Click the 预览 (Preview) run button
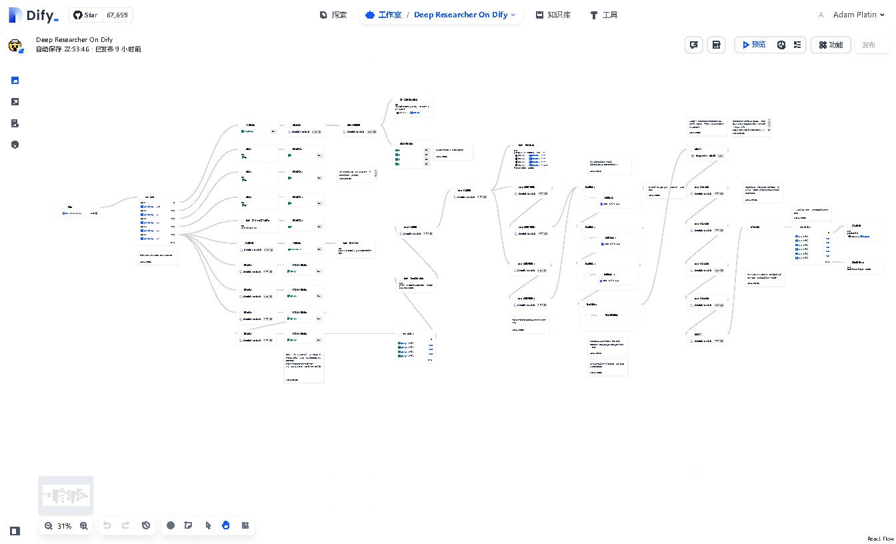Image resolution: width=896 pixels, height=544 pixels. tap(755, 45)
